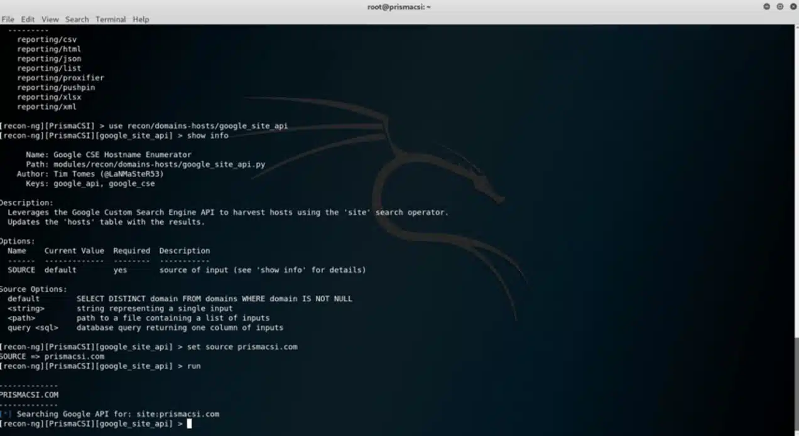Open the Edit menu

(27, 19)
